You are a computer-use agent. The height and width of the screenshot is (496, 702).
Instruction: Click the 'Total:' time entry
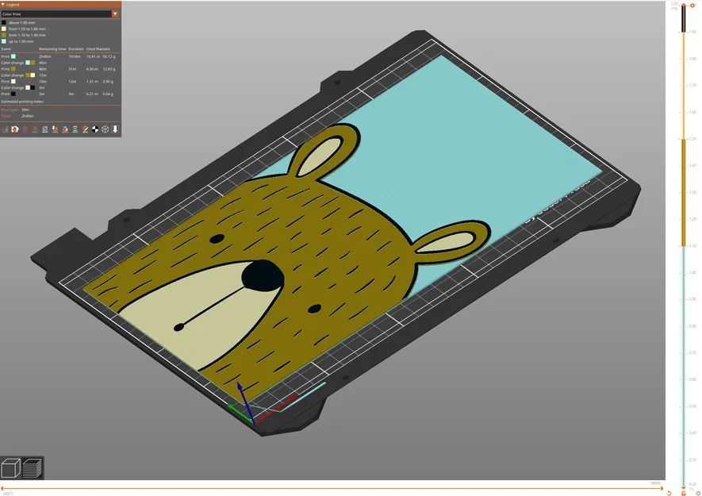(17, 116)
